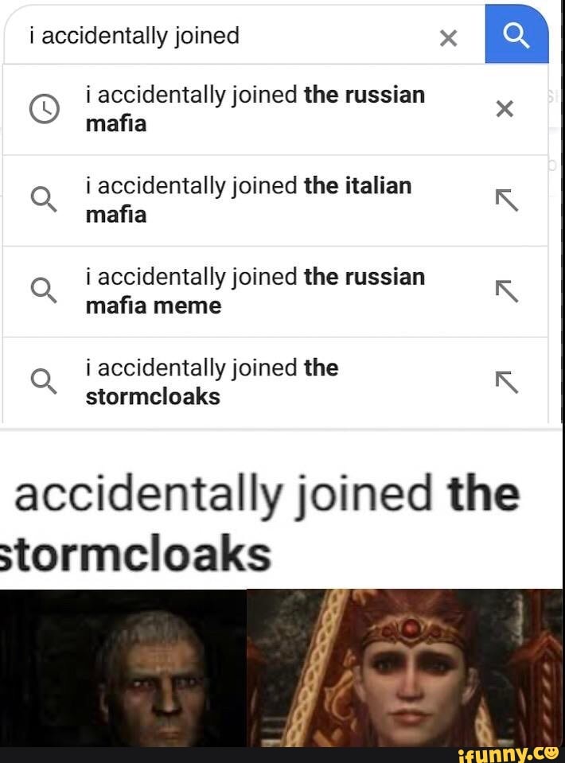
Task: Click the magnifier icon beside 'russian mafia meme'
Action: click(x=44, y=291)
